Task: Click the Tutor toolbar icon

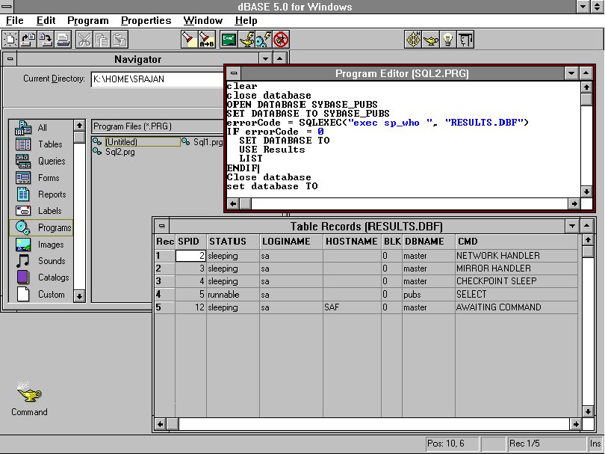Action: tap(466, 40)
